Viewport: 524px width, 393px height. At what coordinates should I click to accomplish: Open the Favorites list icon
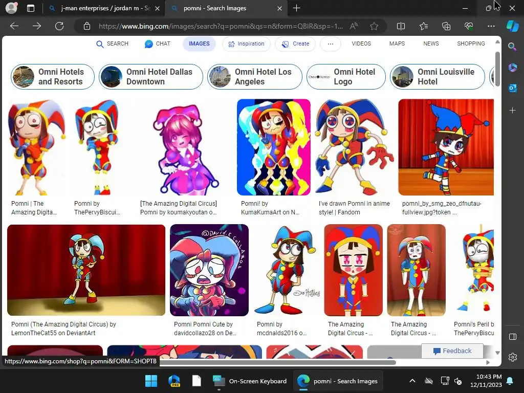(423, 26)
